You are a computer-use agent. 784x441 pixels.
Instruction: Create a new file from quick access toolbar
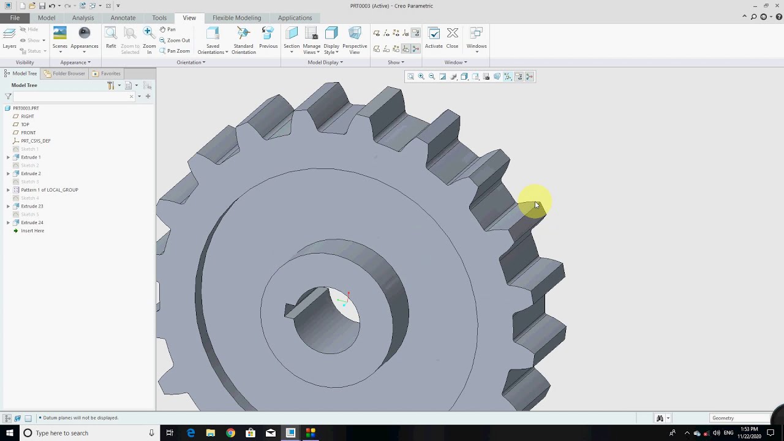(x=23, y=6)
